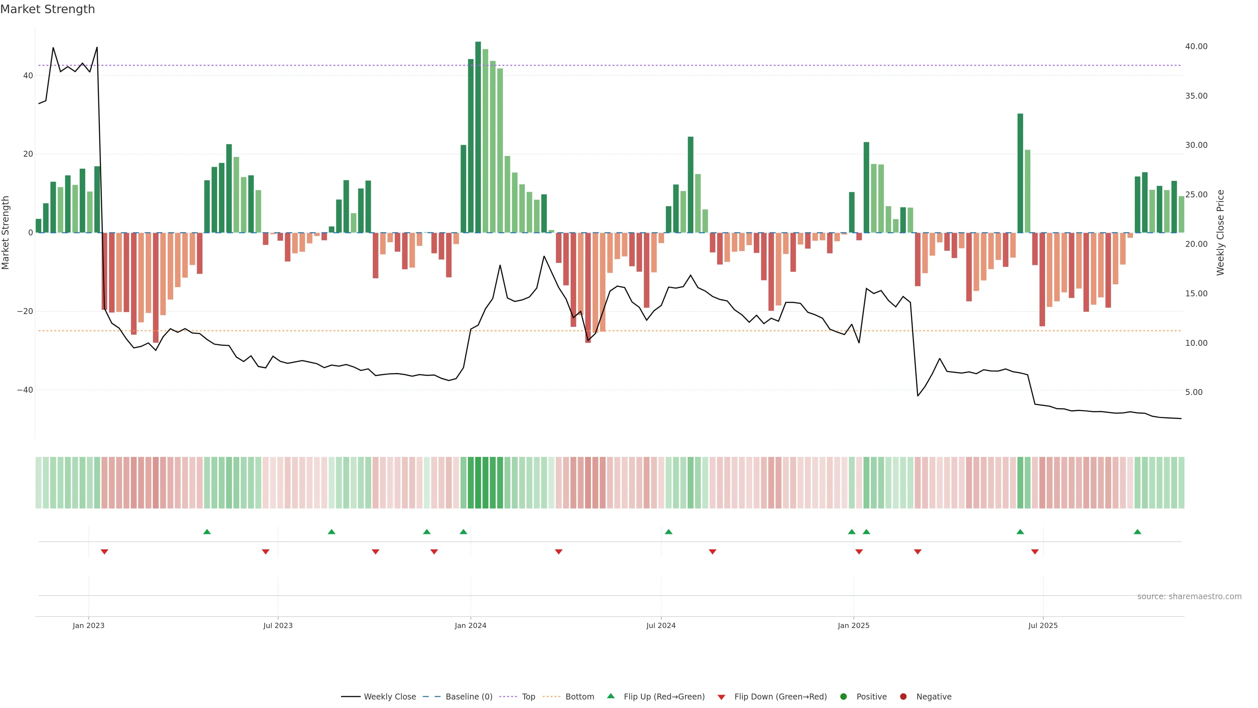This screenshot has height=708, width=1258.
Task: Click the tallest green bar near Jan 2024
Action: click(x=478, y=137)
